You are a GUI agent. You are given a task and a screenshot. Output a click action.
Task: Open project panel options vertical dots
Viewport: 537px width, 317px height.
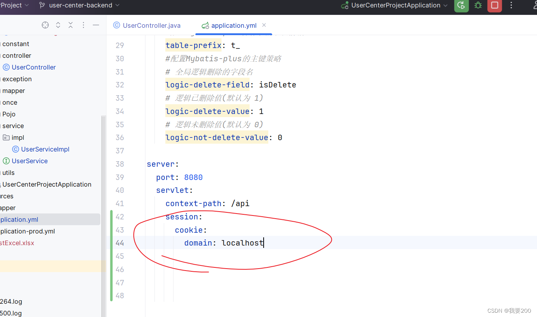[x=83, y=25]
